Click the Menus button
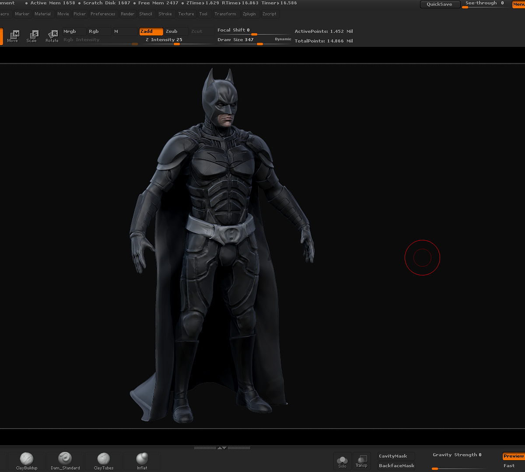The width and height of the screenshot is (525, 472). 519,4
